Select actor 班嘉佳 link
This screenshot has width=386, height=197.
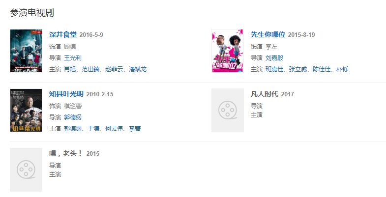click(x=274, y=69)
